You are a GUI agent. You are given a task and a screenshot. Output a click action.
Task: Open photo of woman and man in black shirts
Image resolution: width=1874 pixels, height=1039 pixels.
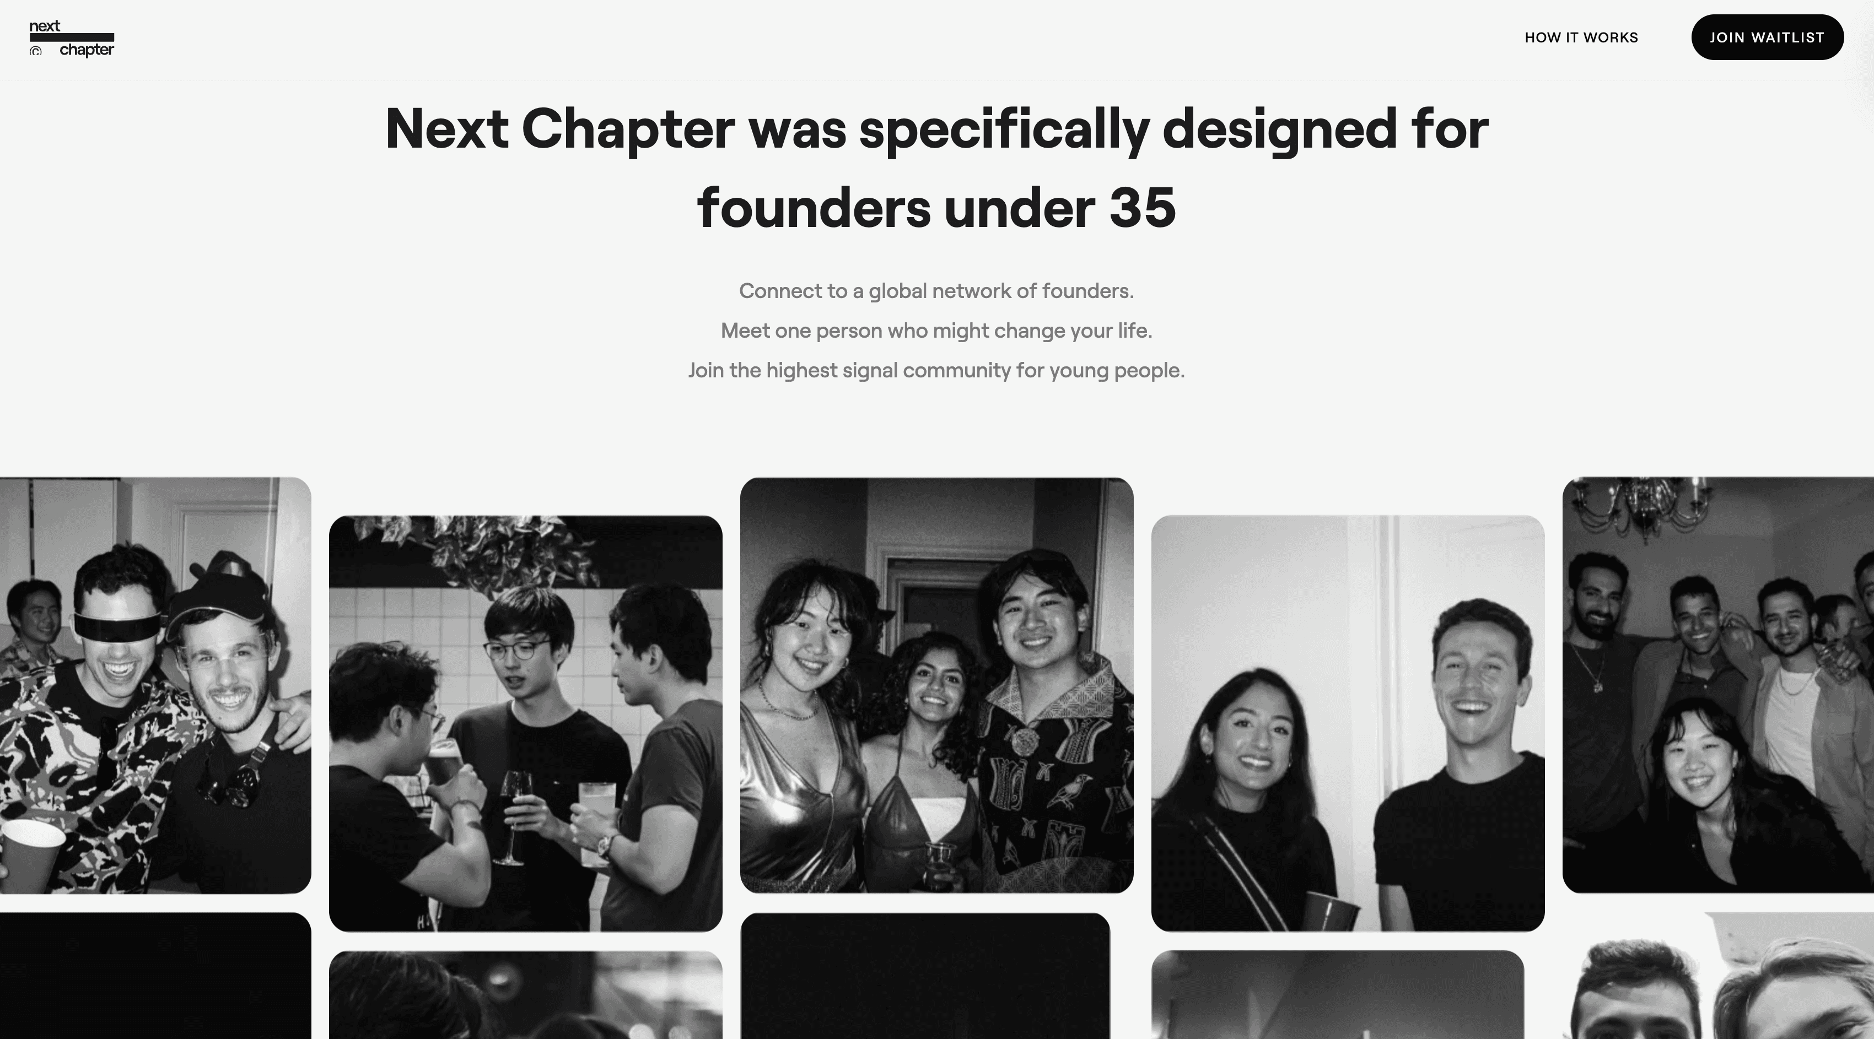point(1347,723)
